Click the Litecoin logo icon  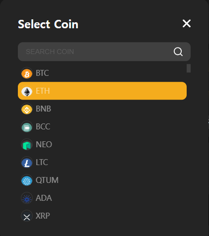click(x=27, y=163)
